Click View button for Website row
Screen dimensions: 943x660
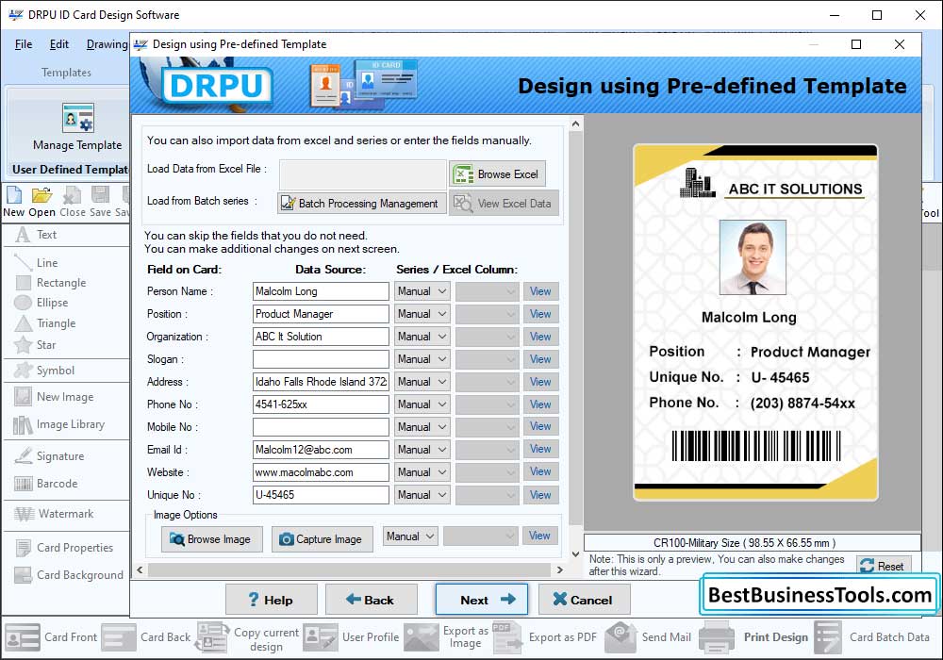point(540,471)
